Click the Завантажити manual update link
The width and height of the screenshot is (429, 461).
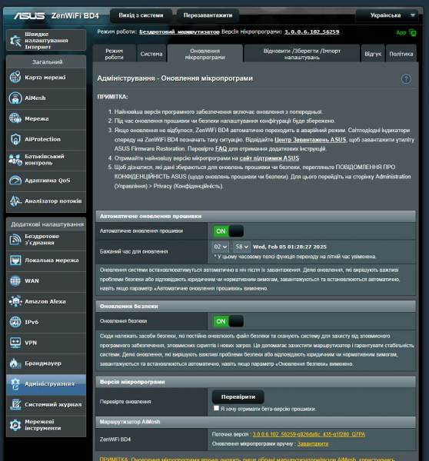coord(312,443)
